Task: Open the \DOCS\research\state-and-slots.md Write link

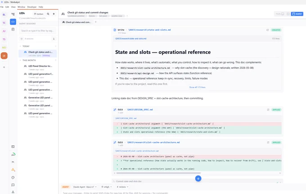Action: click(149, 30)
